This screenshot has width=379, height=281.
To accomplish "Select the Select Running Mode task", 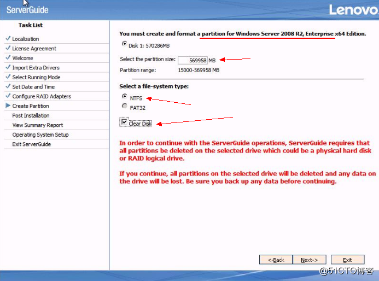I will 36,77.
